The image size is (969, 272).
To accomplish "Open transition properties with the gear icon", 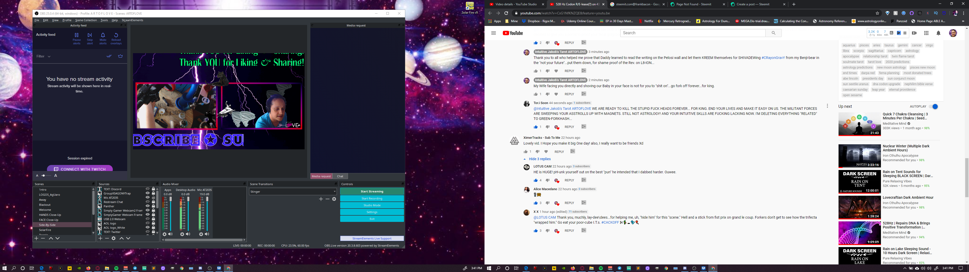I will coord(334,199).
